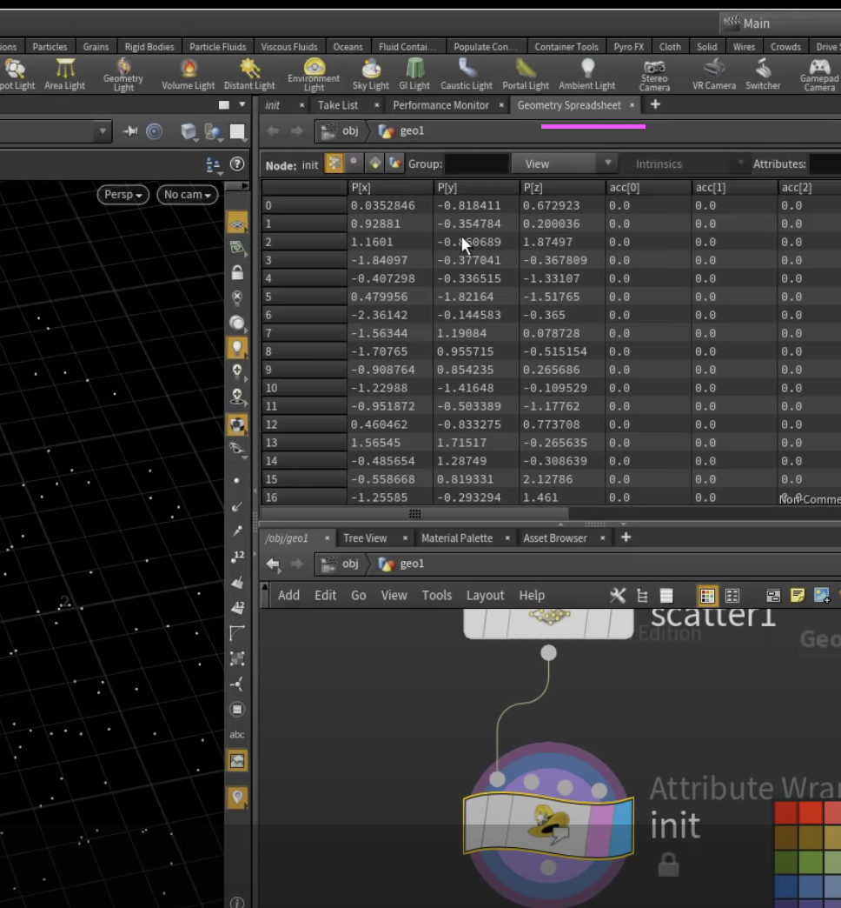Screen dimensions: 841x908
Task: Open the Layout menu
Action: [486, 595]
